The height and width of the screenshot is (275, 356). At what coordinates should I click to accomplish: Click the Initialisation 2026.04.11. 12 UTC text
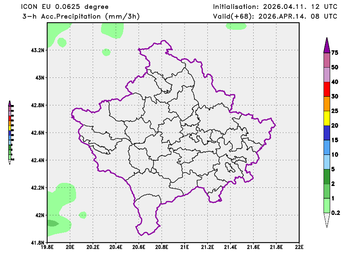[x=275, y=7]
